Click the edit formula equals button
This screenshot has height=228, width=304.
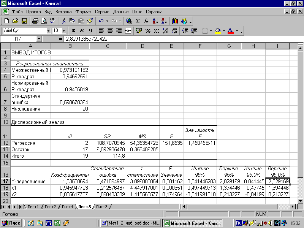coord(60,39)
